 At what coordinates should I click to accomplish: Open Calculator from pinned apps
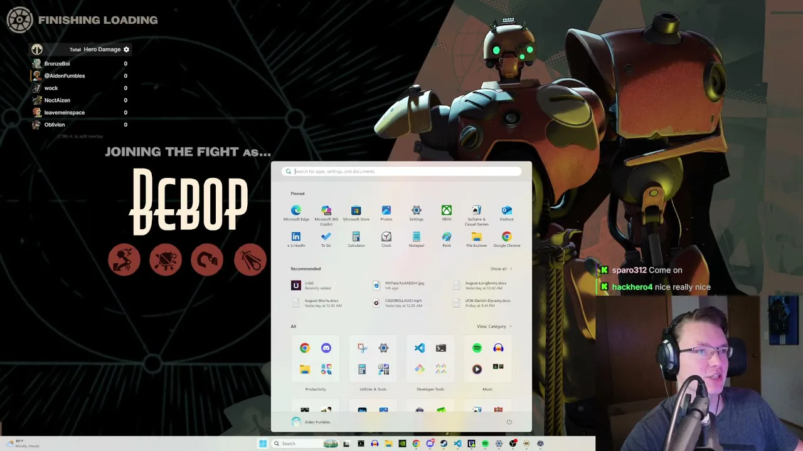pyautogui.click(x=356, y=239)
